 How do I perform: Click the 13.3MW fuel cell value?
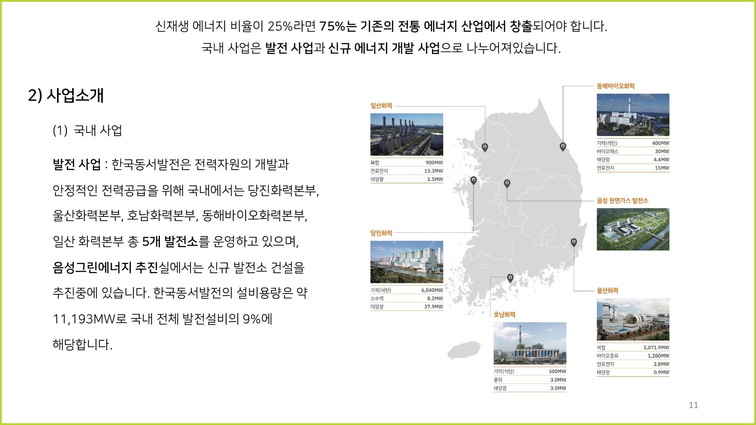coord(434,171)
